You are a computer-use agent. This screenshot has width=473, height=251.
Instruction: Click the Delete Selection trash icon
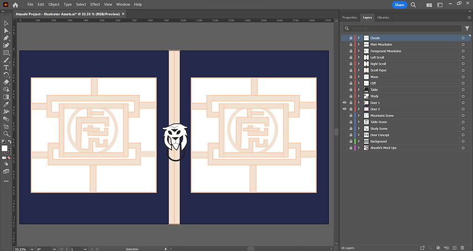[462, 248]
